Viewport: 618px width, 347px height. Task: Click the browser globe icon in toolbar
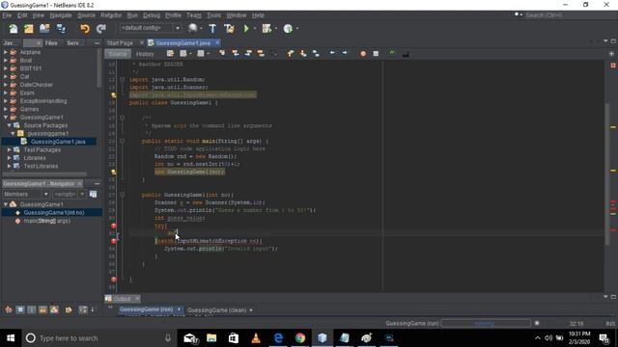point(193,28)
